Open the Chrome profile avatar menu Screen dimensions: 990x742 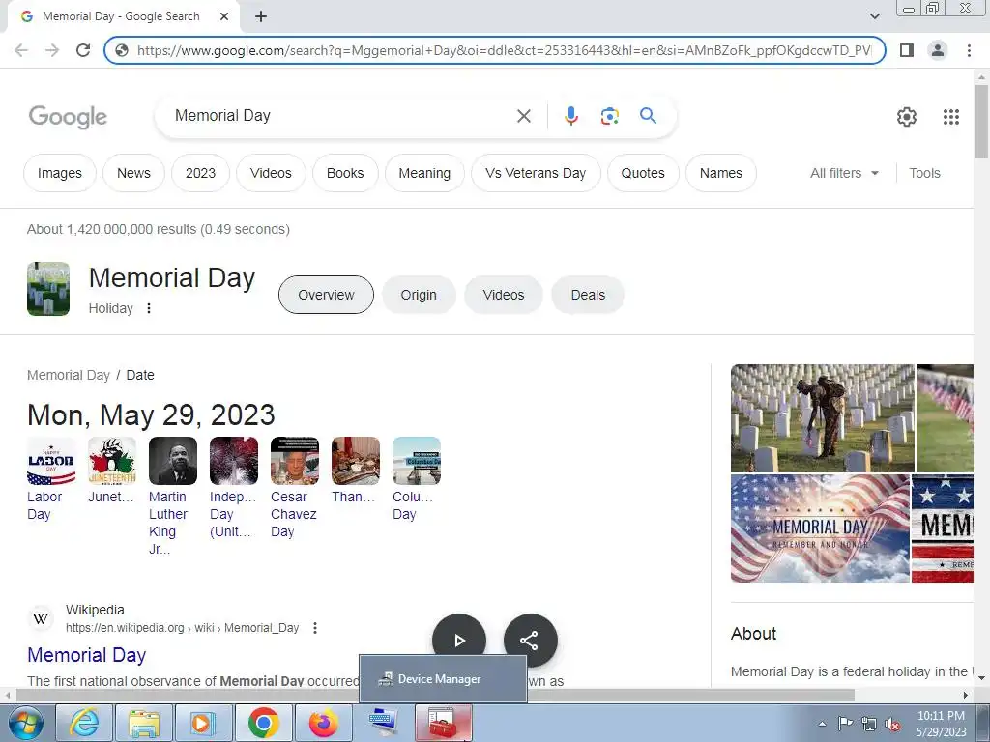[x=938, y=50]
